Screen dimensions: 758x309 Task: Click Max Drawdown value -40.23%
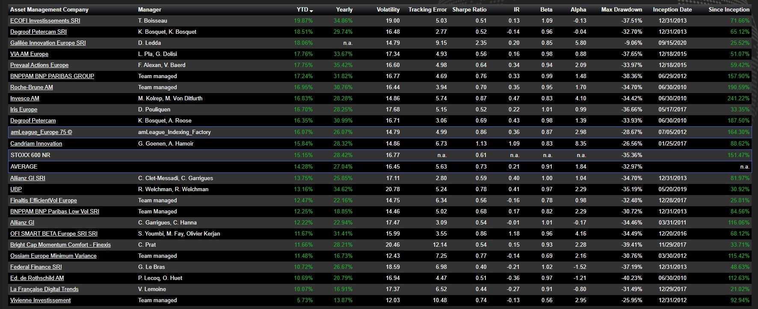tap(631, 278)
